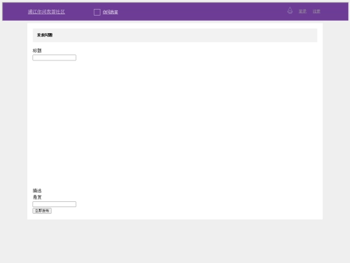Screen dimensions: 350x263
Task: Click the 悬赏 label text
Action: coord(37,197)
